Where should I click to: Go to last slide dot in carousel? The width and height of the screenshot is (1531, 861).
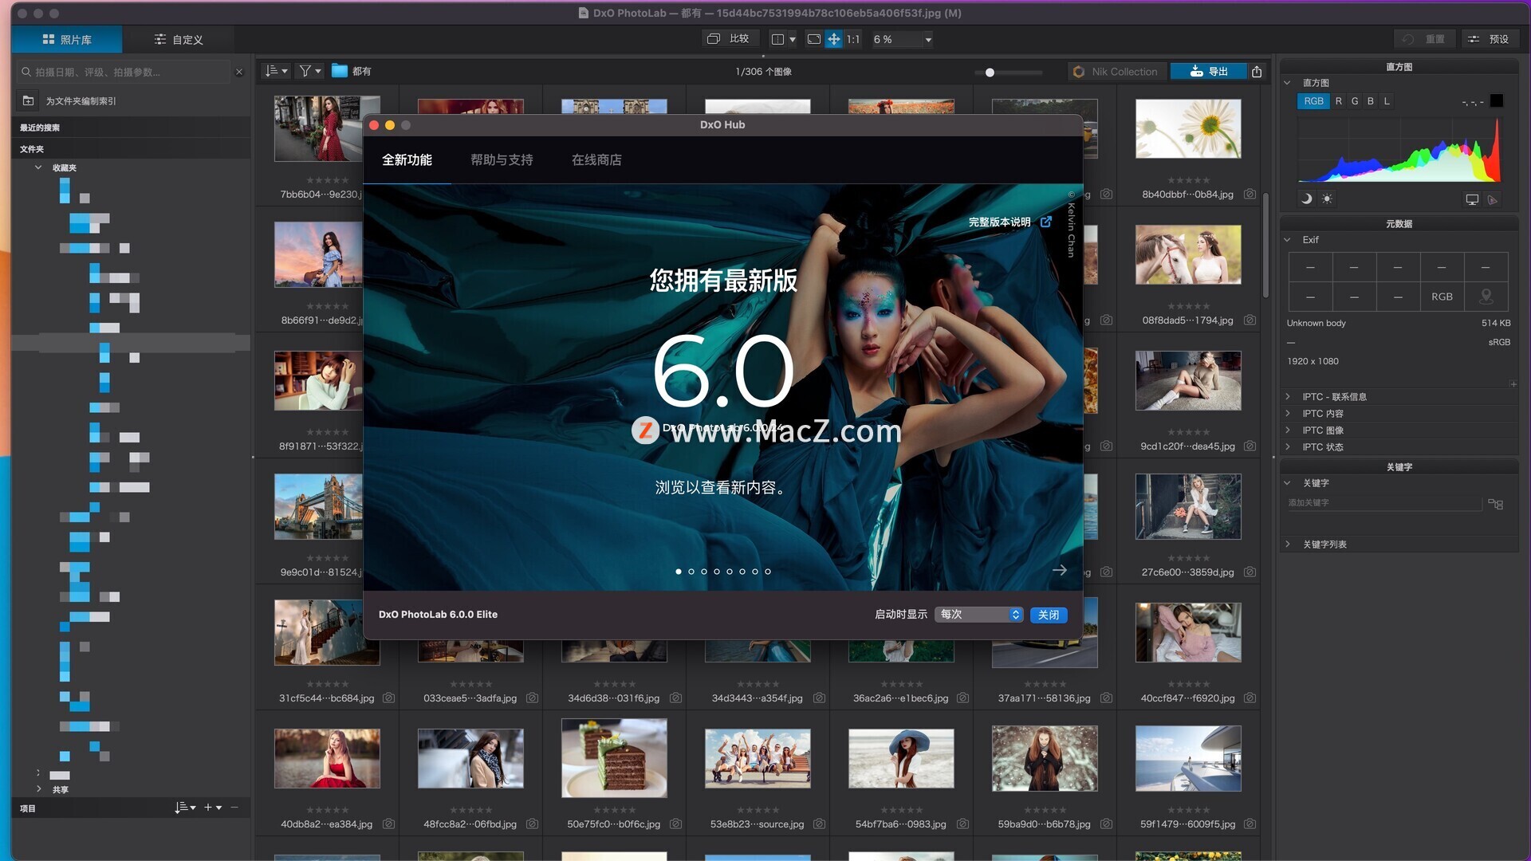click(768, 572)
